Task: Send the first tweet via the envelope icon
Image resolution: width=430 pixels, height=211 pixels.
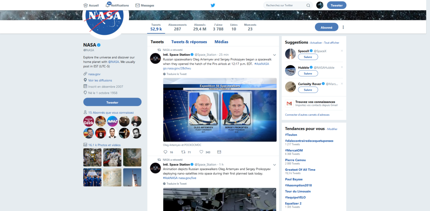Action: [219, 152]
